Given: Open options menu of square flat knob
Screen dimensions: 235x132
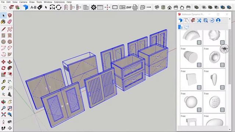Looking at the screenshot, I should coord(199,87).
